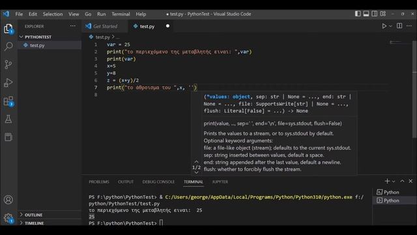The image size is (417, 235).
Task: Open the Run menu
Action: pos(102,14)
